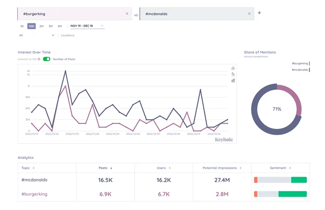Click the Posts column header
The width and height of the screenshot is (325, 210).
[103, 168]
